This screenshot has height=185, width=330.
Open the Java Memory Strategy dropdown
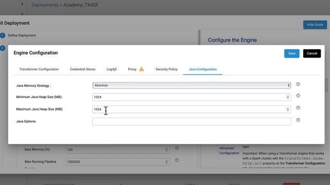[191, 85]
